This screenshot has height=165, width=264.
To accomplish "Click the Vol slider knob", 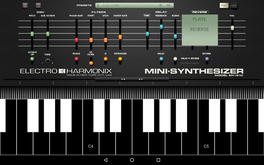I will [x=232, y=28].
